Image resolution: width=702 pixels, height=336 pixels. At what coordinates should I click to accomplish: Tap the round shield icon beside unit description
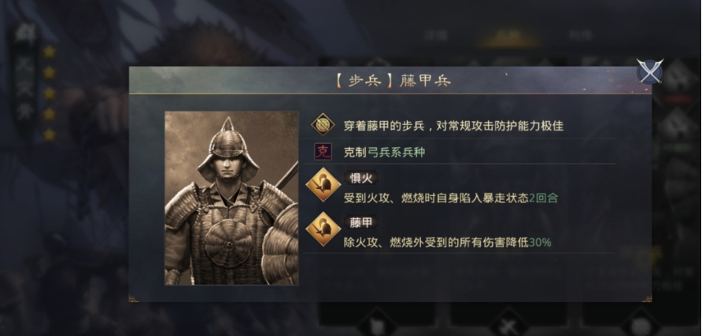323,125
